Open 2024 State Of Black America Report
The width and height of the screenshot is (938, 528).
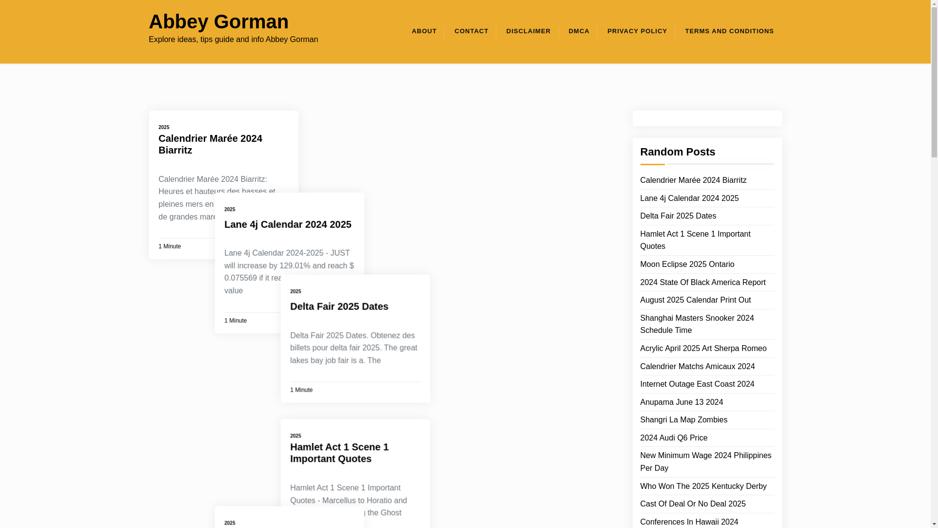[x=703, y=282]
